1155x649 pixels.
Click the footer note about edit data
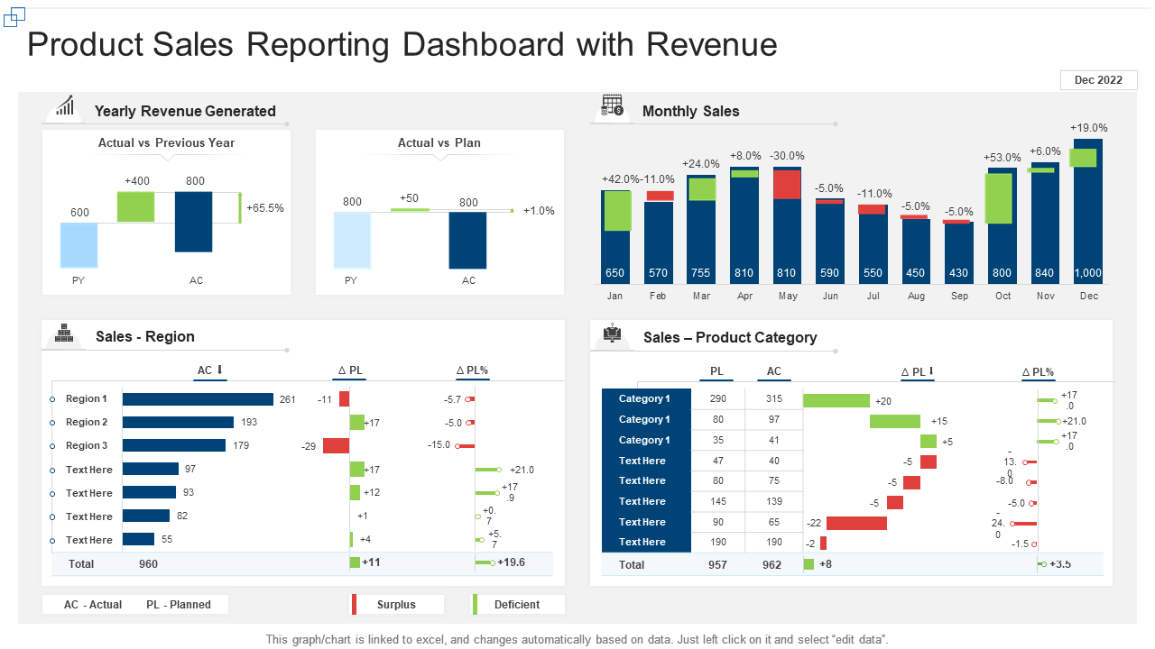(x=577, y=639)
